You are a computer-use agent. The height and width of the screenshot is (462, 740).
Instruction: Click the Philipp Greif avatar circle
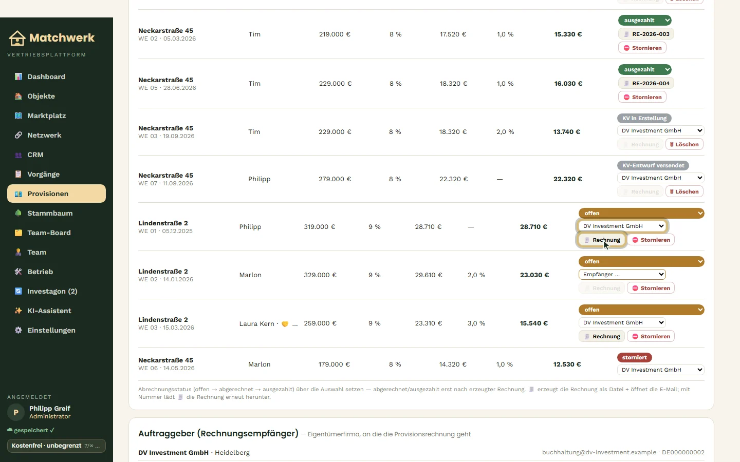click(x=16, y=412)
